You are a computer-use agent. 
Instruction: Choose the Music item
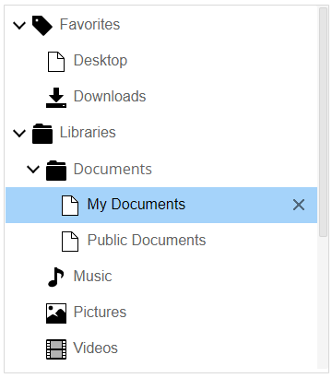point(92,276)
